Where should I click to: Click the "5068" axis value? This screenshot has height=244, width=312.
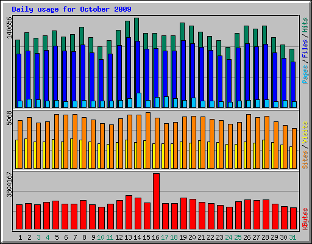pyautogui.click(x=9, y=118)
